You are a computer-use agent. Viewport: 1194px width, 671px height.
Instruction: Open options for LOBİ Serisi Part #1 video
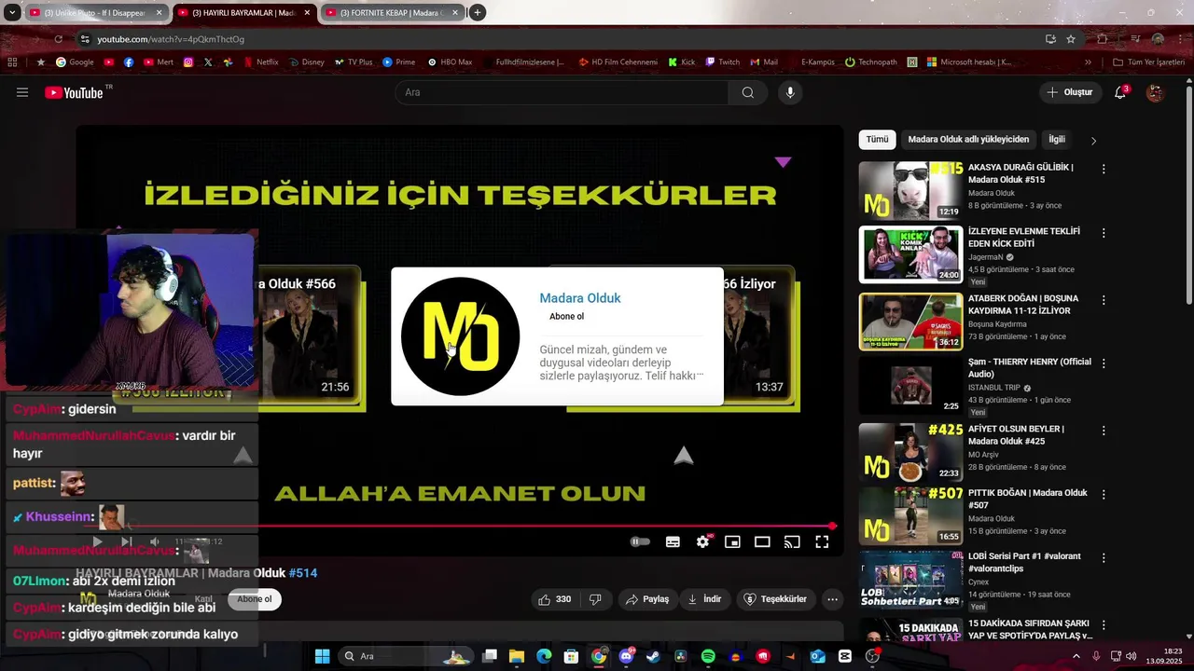pos(1104,557)
